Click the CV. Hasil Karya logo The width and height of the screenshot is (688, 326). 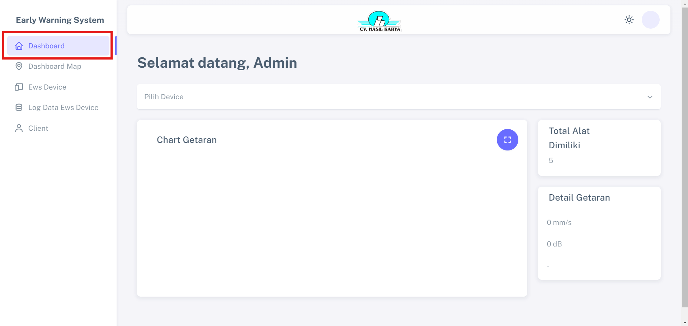point(380,21)
